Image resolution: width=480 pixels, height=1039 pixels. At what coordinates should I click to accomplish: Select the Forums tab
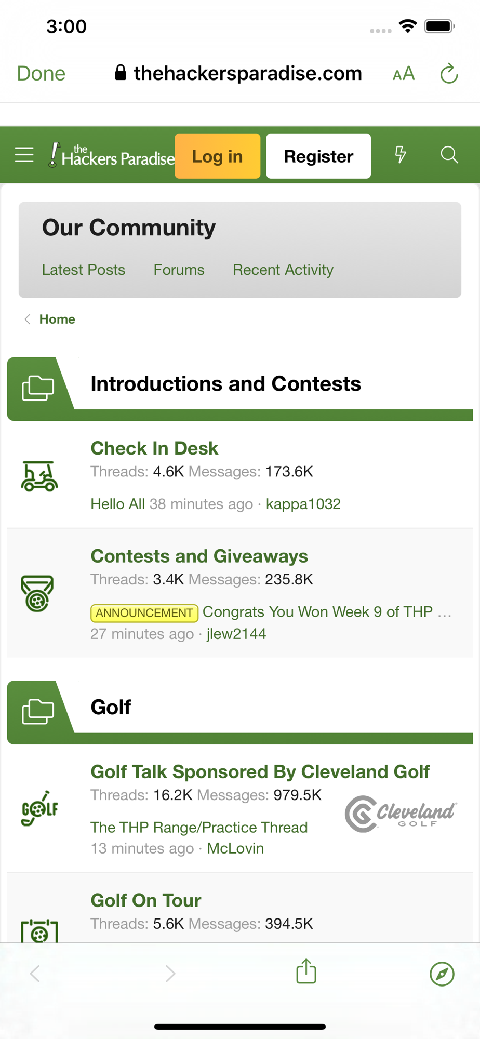[x=179, y=270]
